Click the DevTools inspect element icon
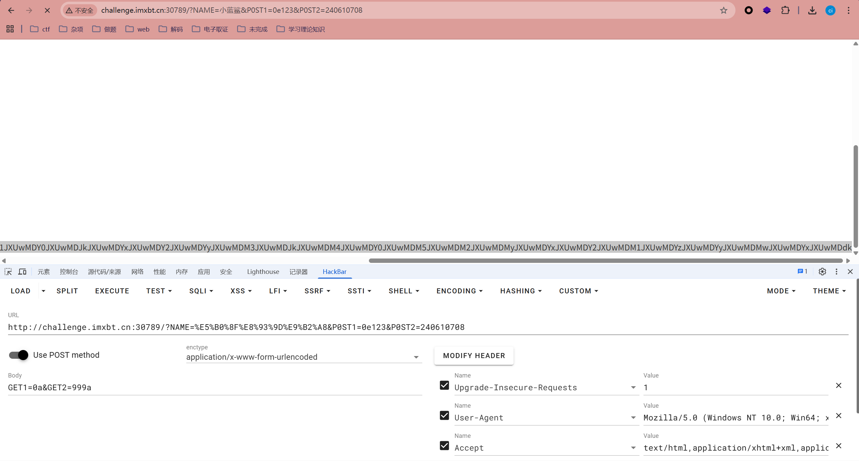Image resolution: width=859 pixels, height=461 pixels. tap(8, 272)
